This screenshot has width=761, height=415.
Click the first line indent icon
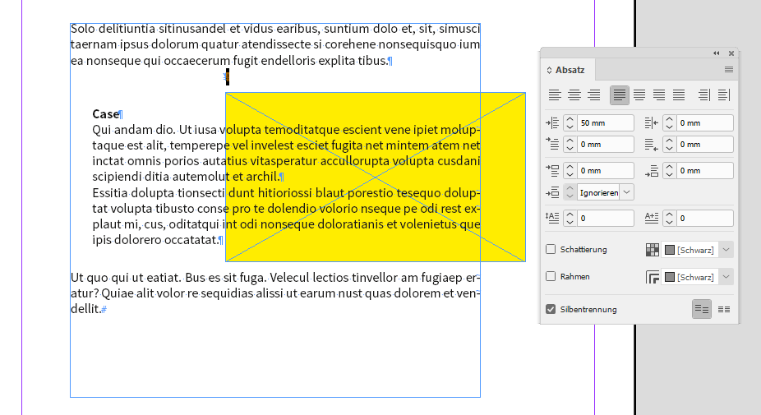click(552, 144)
